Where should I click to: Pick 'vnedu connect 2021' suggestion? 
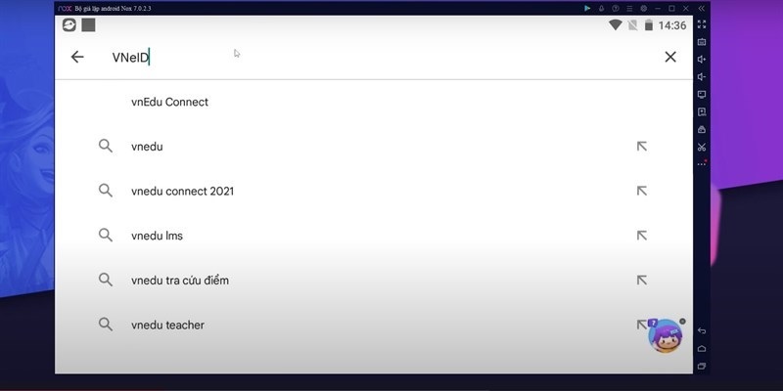click(x=182, y=192)
